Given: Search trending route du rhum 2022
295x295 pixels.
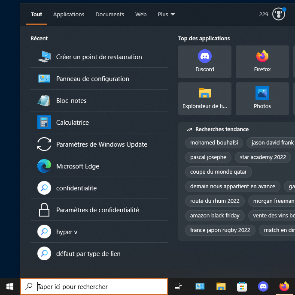Looking at the screenshot, I should pyautogui.click(x=215, y=201).
